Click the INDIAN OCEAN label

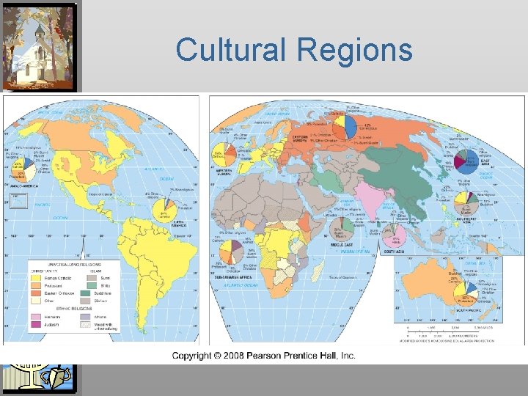coord(355,252)
